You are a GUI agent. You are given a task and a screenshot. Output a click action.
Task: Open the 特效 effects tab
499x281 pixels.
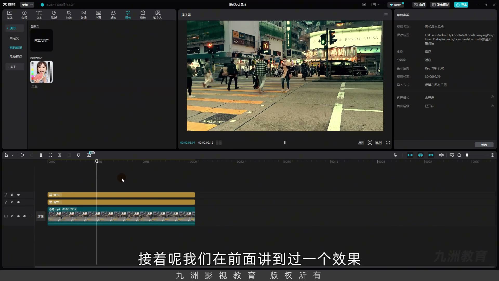pyautogui.click(x=69, y=15)
